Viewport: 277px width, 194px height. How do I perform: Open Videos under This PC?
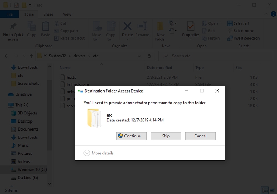pyautogui.click(x=20, y=161)
